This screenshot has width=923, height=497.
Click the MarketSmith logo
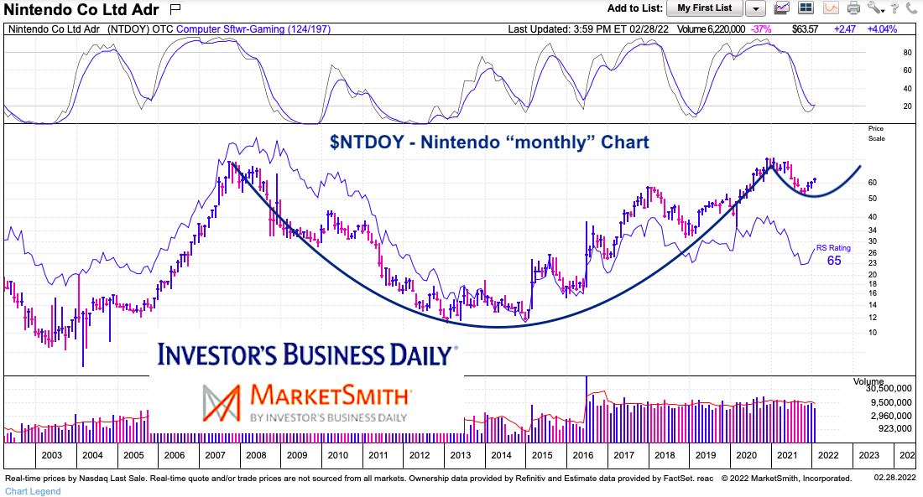click(305, 401)
